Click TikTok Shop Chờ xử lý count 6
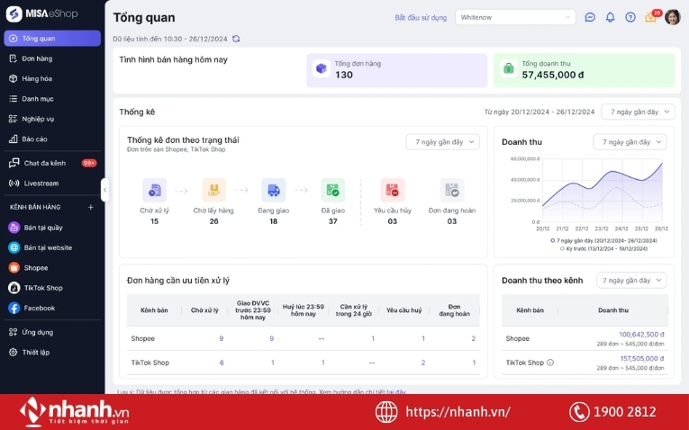Screen dimensions: 689x430 coord(222,363)
